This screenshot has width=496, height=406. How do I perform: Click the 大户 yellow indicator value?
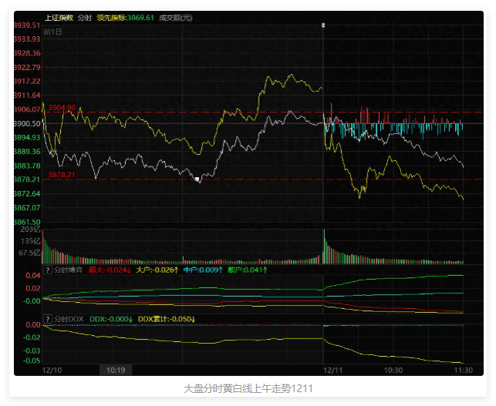pos(157,270)
